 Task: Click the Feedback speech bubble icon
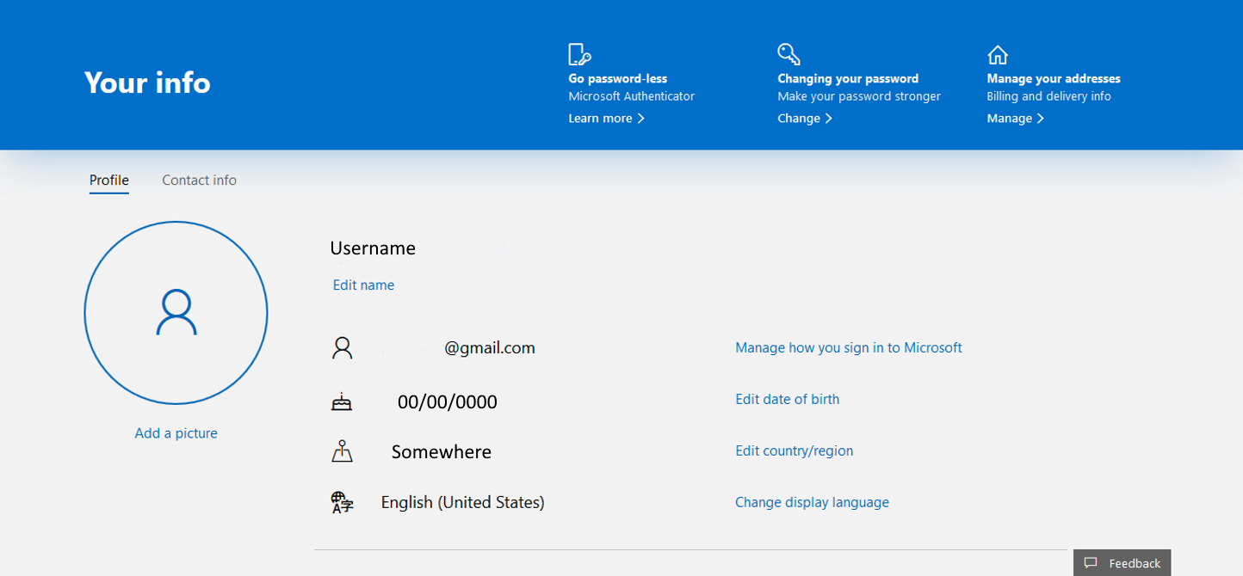[x=1091, y=563]
